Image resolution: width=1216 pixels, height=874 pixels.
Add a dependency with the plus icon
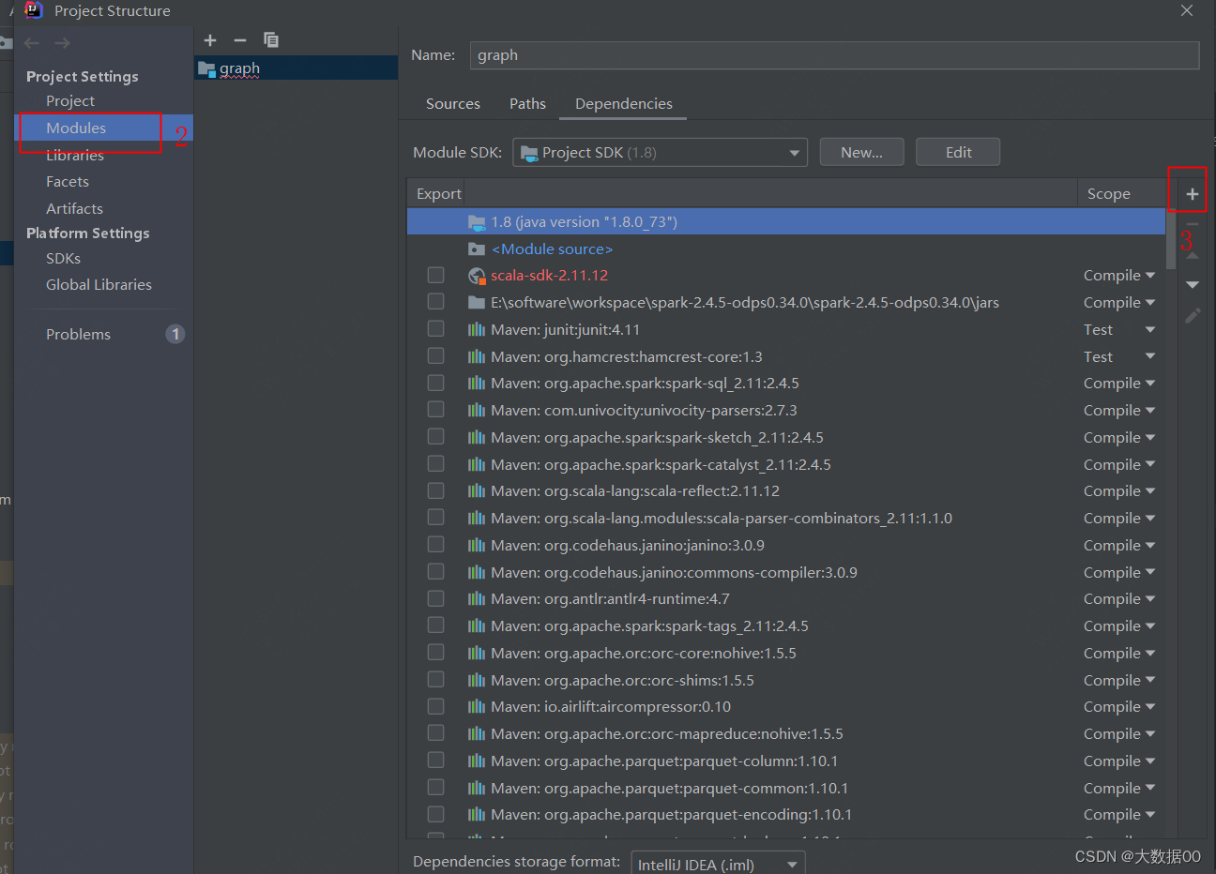click(1193, 194)
